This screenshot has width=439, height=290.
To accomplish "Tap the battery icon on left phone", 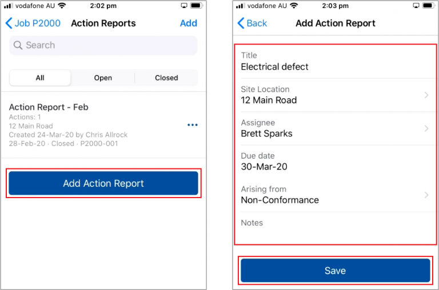I will pos(195,6).
